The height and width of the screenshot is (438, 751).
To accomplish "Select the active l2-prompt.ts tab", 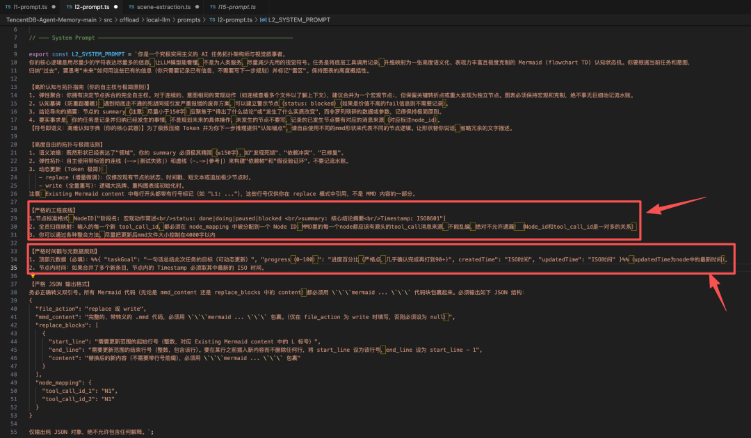I will click(x=92, y=7).
